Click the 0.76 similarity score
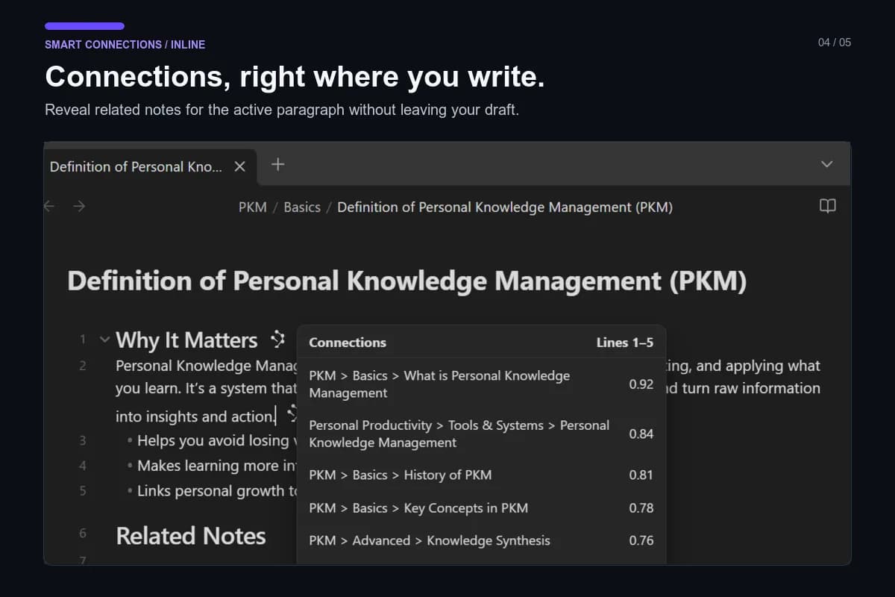 click(x=641, y=540)
